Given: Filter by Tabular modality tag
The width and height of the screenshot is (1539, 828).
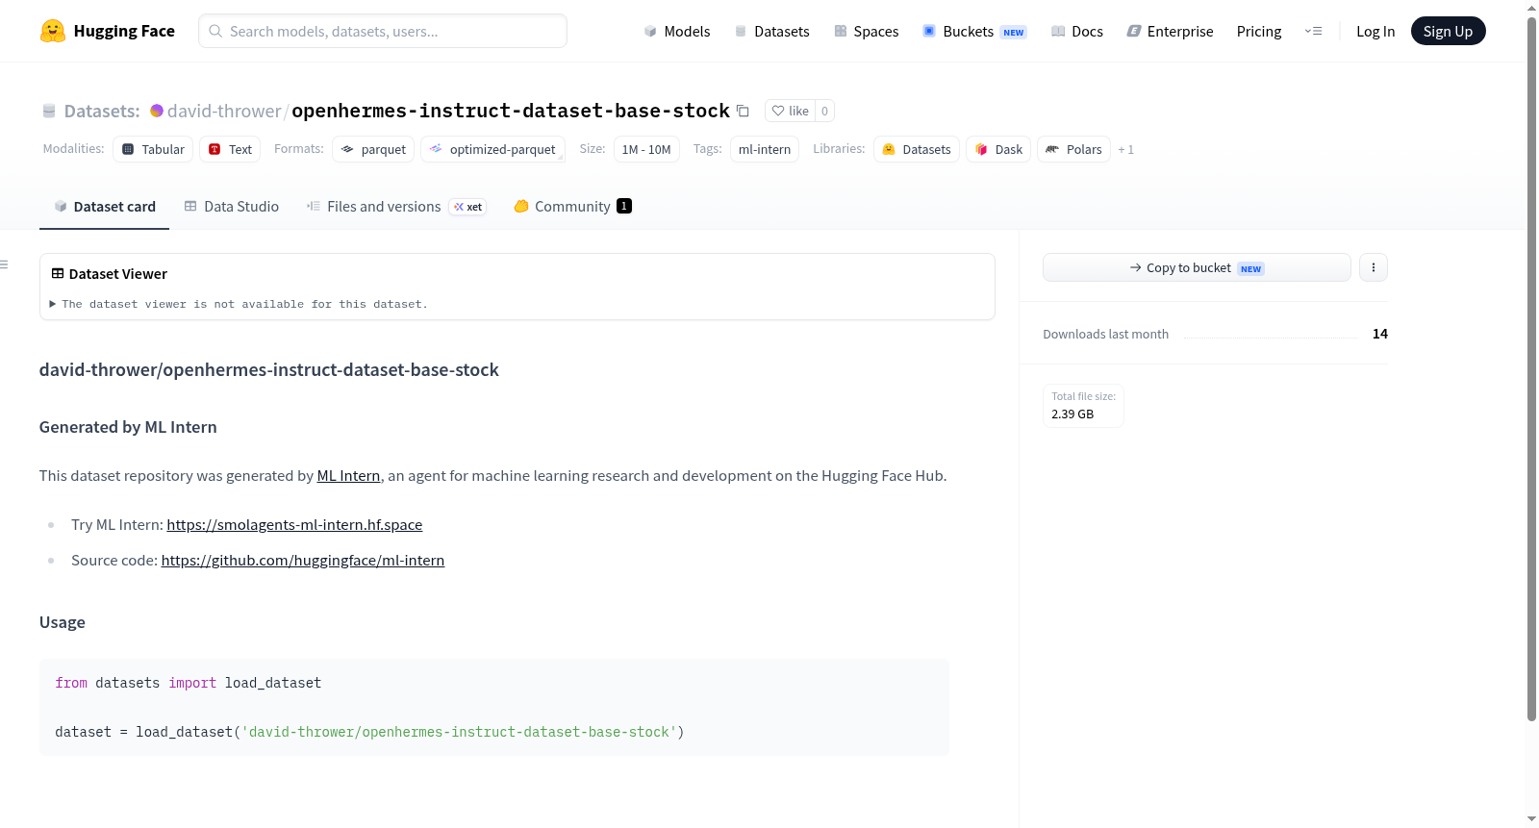Looking at the screenshot, I should [153, 149].
